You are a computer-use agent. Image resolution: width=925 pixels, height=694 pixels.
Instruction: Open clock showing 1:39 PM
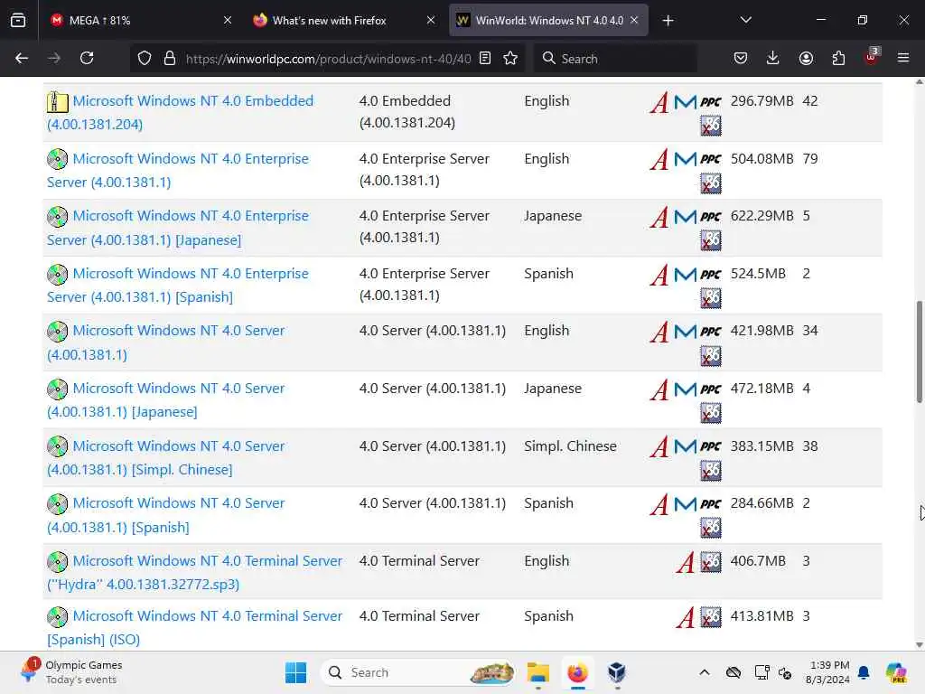coord(827,672)
